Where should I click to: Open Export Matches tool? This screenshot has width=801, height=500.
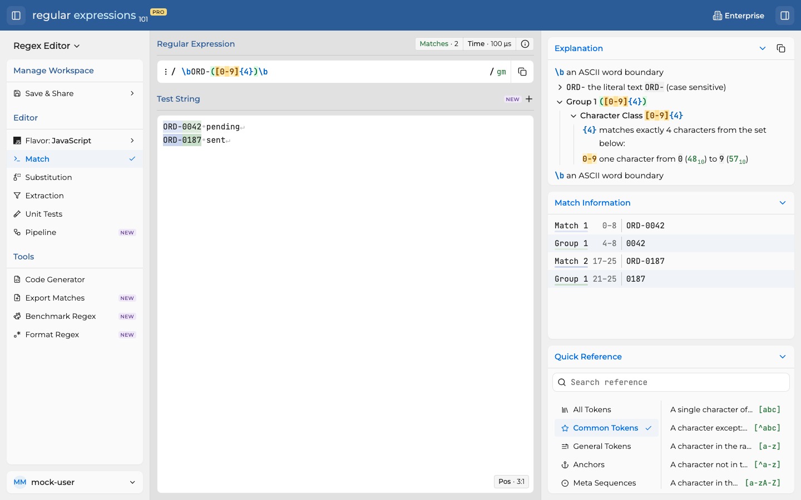click(75, 298)
